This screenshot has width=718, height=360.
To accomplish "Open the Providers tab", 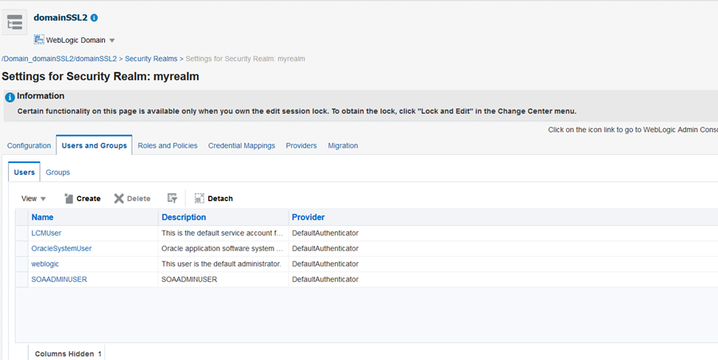I will click(301, 145).
